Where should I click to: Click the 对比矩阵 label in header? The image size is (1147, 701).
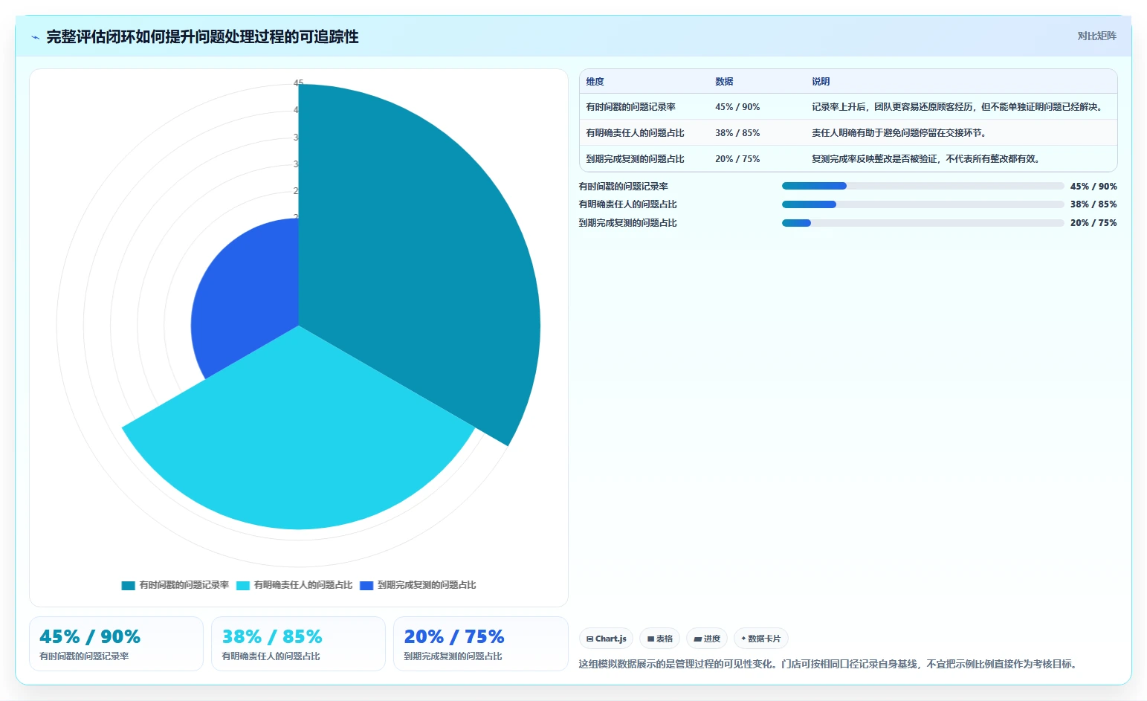(x=1096, y=36)
